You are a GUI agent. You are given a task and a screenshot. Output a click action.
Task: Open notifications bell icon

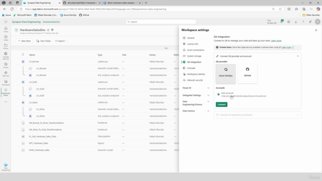(281, 22)
